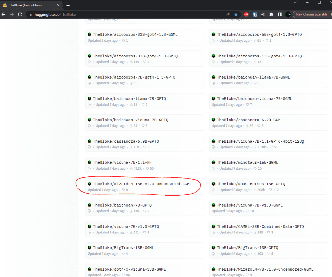This screenshot has width=332, height=277.
Task: Click avatar beside TheBloke/airoboros-65B-gpt4-1.3-GPTQ title
Action: point(213,34)
